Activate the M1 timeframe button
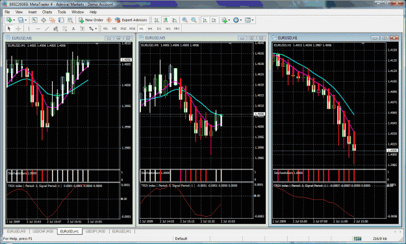The width and height of the screenshot is (406, 244). 105,29
